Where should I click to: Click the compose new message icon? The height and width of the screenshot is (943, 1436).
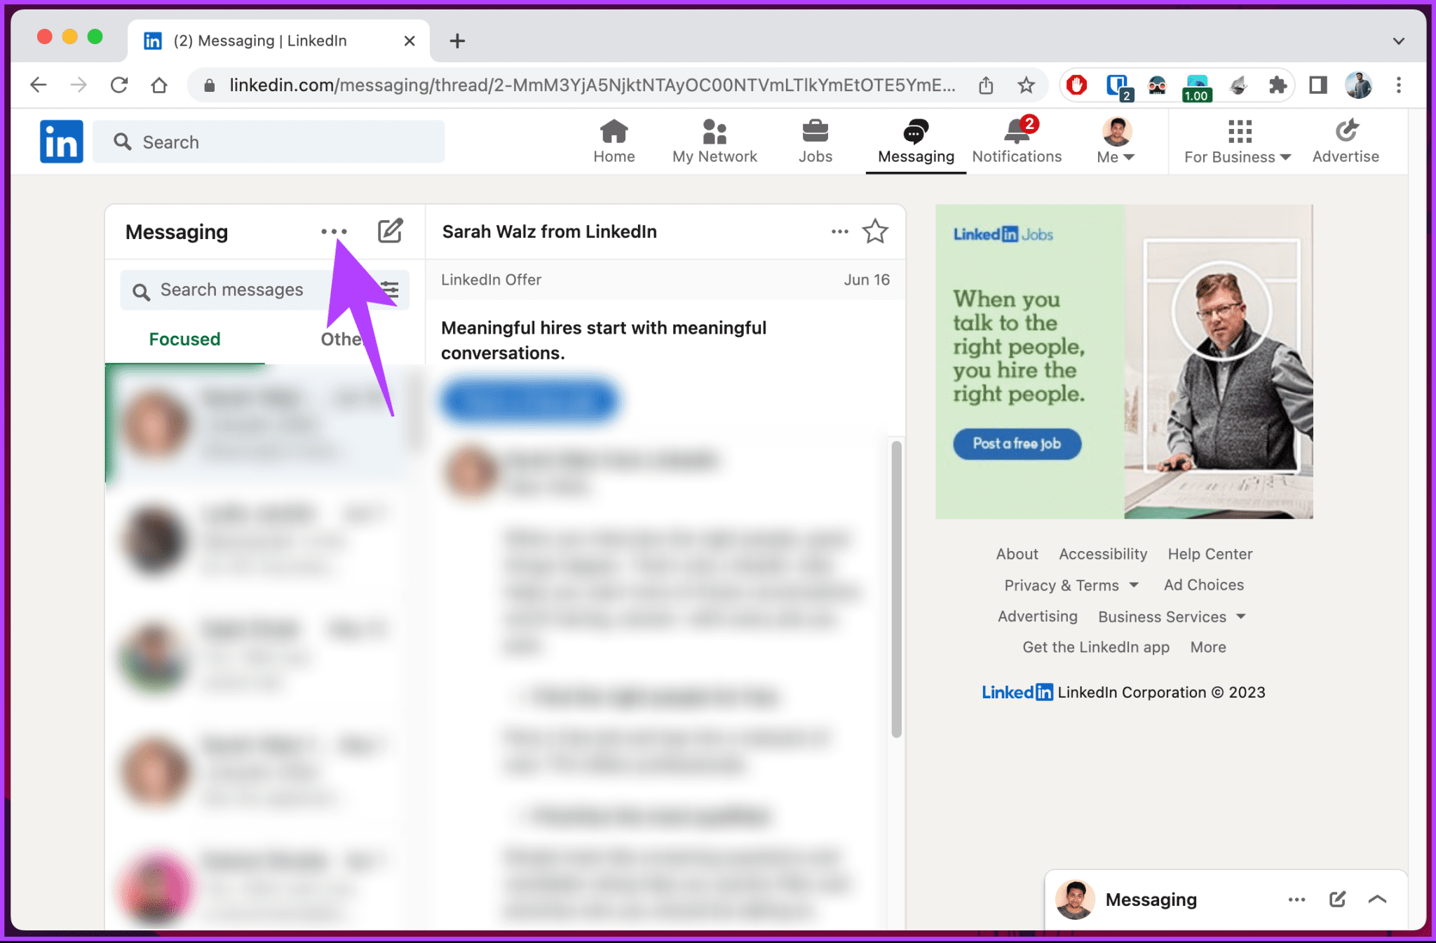[x=389, y=231]
